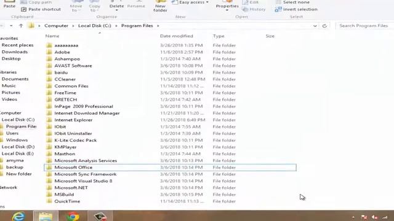Screen dimensions: 394x221
Task: Open Internet Explorer from taskbar
Action: [x=18, y=216]
